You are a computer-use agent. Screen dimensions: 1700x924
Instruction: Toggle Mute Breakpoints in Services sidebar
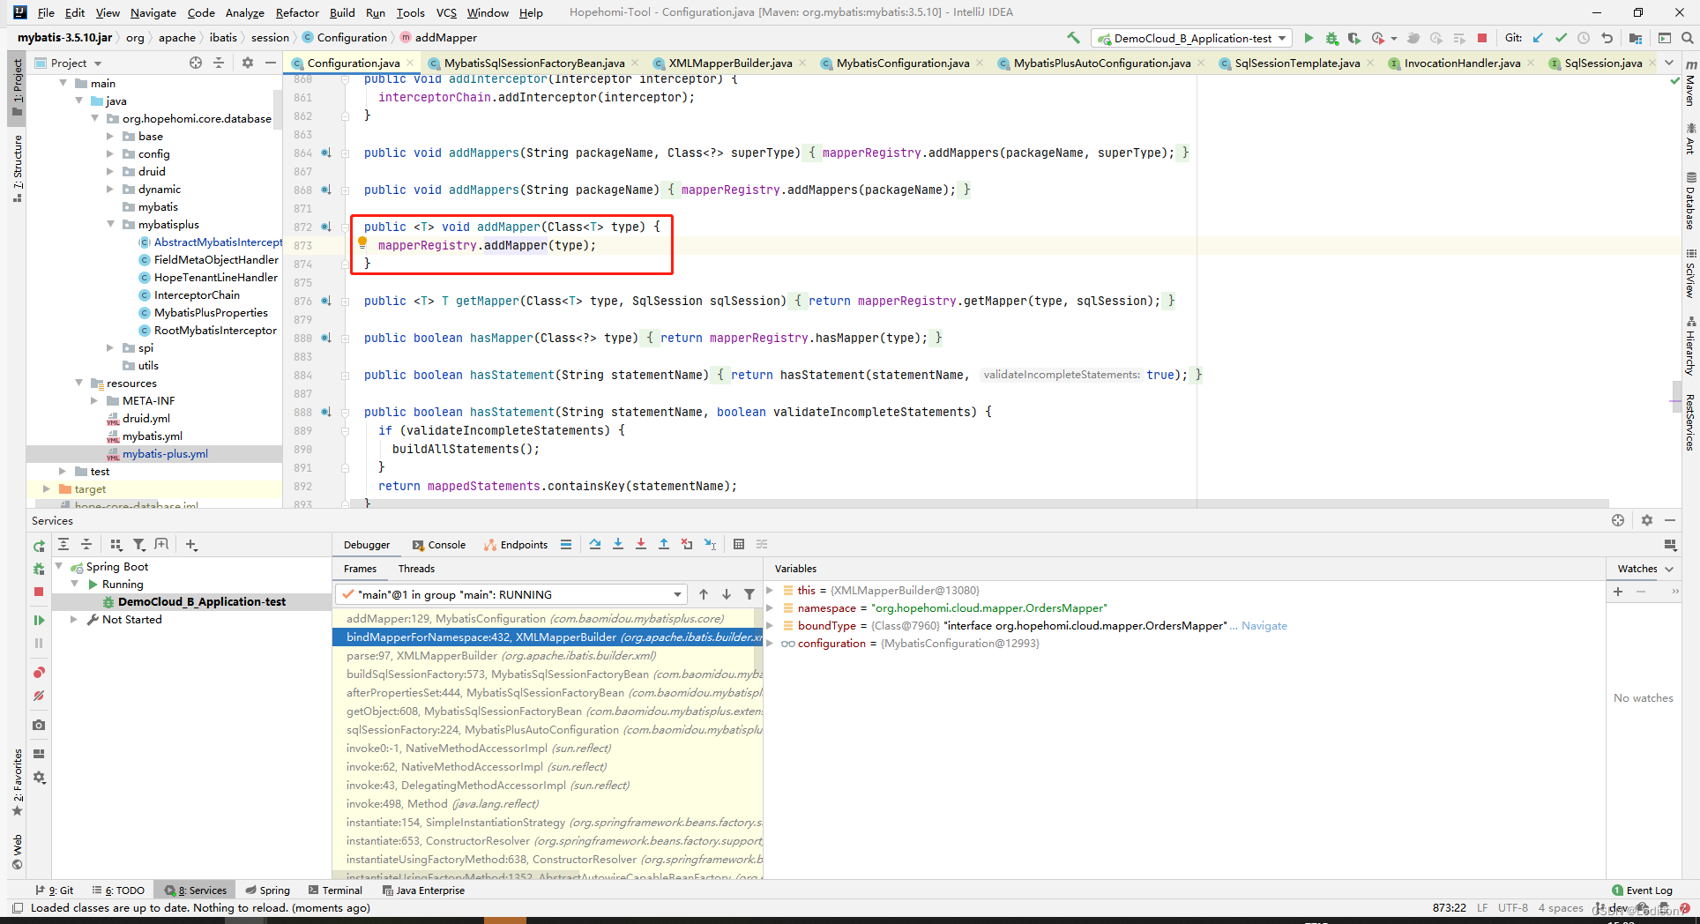click(39, 696)
